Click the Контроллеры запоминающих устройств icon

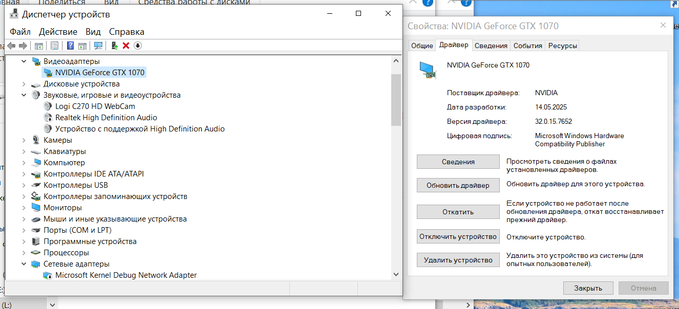pos(36,196)
